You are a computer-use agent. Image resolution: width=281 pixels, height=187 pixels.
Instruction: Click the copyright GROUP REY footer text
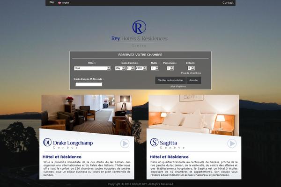pyautogui.click(x=140, y=184)
